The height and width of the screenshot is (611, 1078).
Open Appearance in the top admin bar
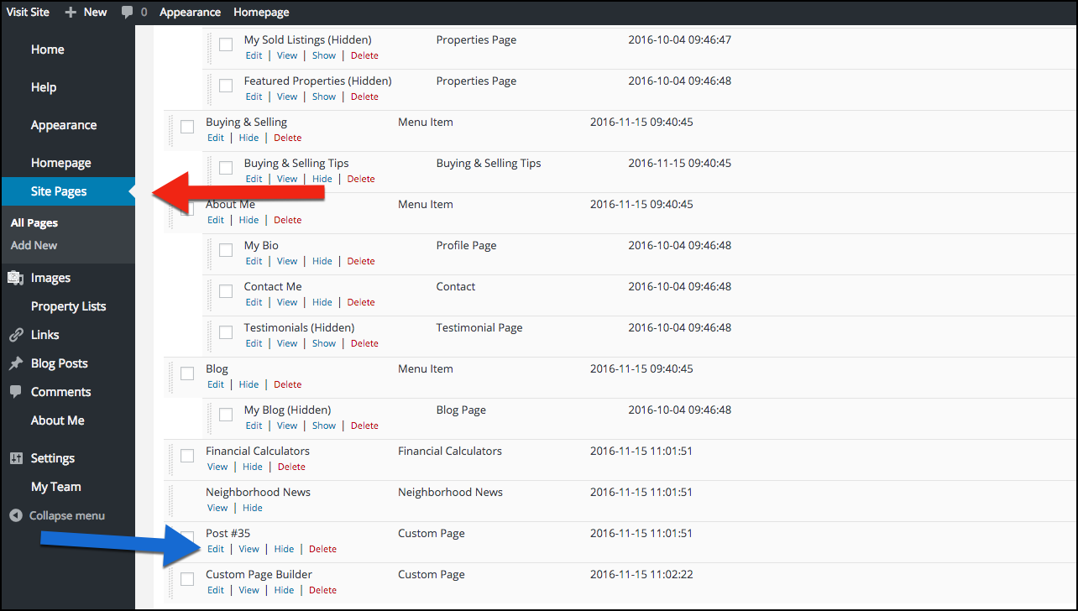(x=190, y=12)
